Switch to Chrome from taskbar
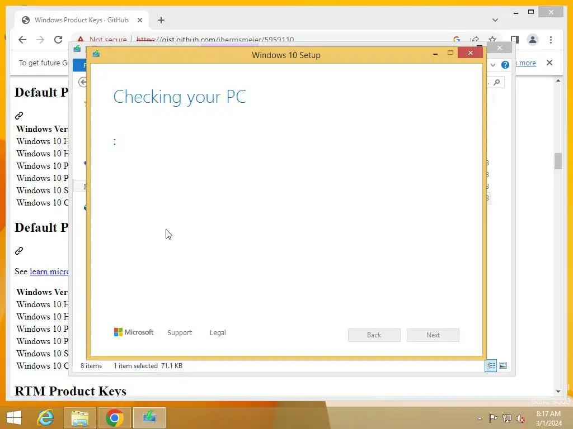The width and height of the screenshot is (573, 429). coord(114,418)
